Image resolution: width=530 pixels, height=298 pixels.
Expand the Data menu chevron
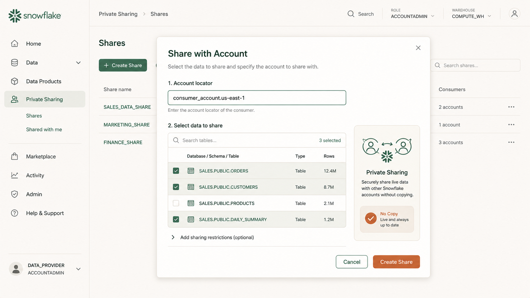tap(78, 63)
